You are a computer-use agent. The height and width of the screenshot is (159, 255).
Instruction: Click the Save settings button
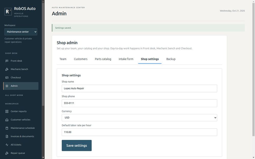[x=76, y=146]
